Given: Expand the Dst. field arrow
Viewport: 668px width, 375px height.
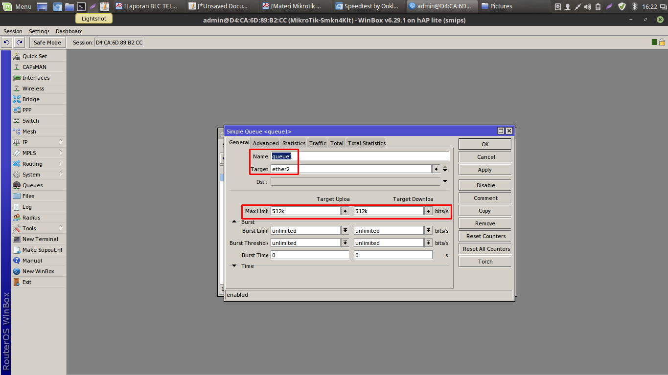Looking at the screenshot, I should tap(445, 181).
